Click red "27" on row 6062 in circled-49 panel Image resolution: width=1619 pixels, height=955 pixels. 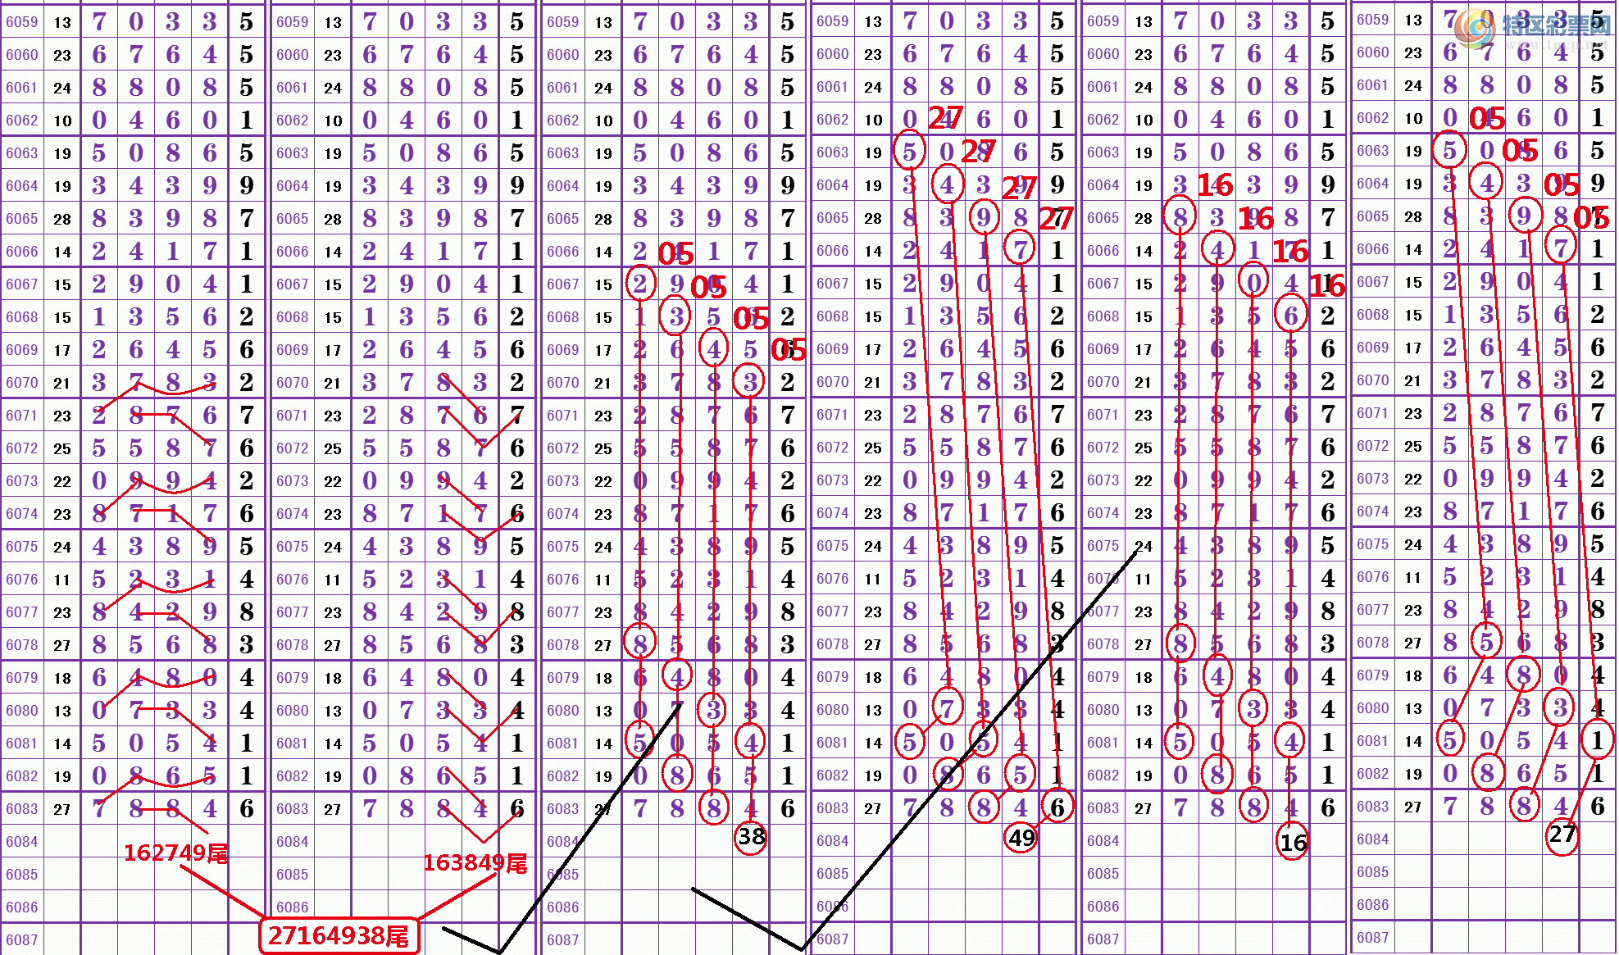pyautogui.click(x=945, y=118)
